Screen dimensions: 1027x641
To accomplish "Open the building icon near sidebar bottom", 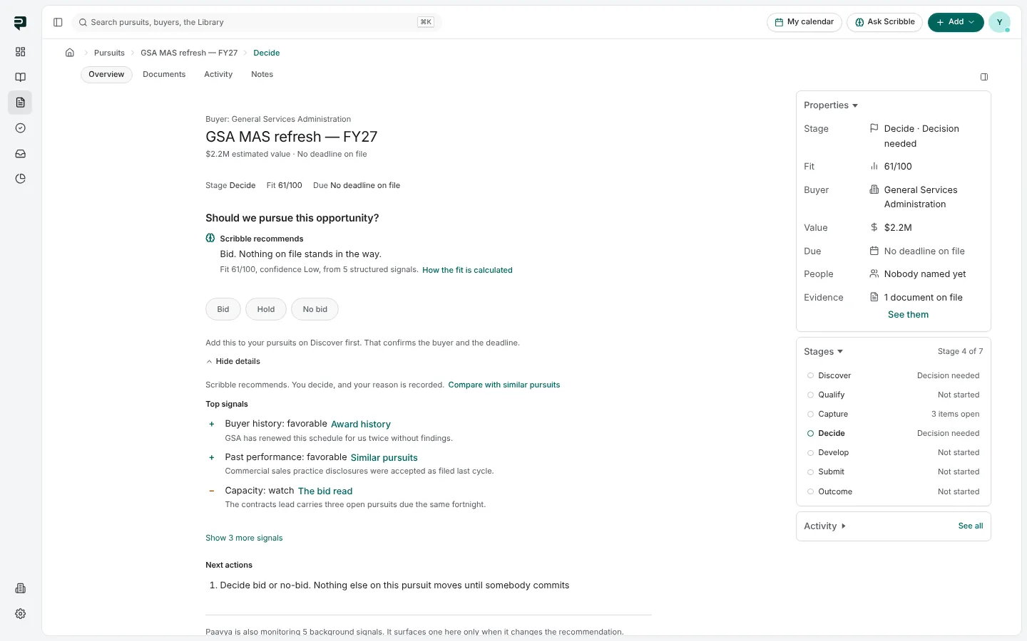I will pyautogui.click(x=20, y=588).
